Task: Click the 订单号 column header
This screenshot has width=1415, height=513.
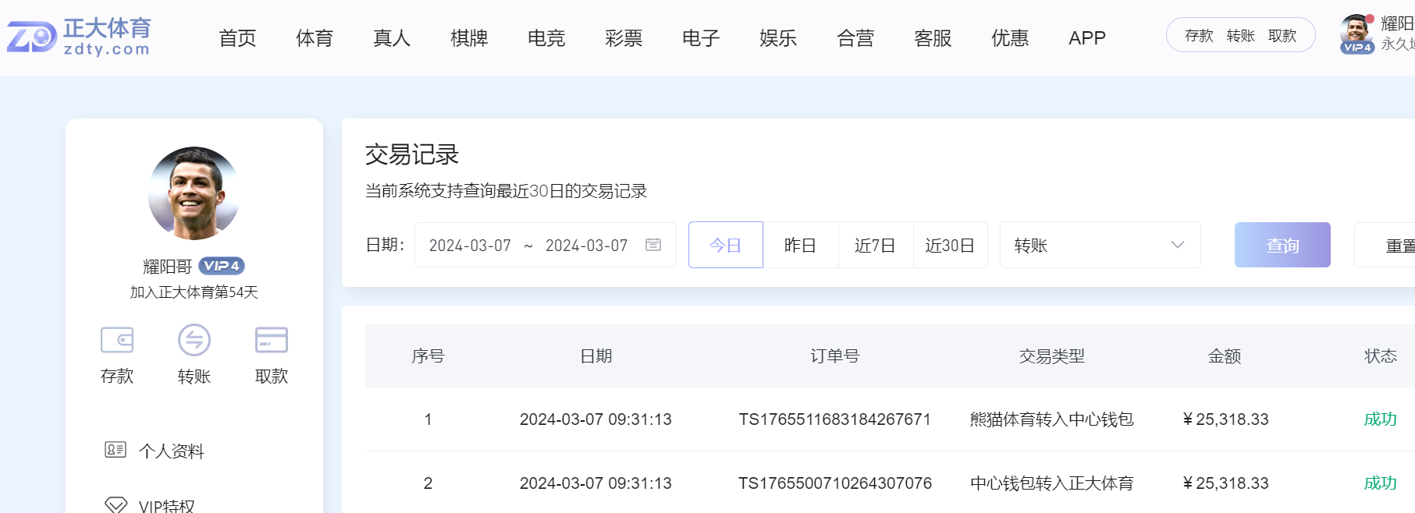Action: 834,356
